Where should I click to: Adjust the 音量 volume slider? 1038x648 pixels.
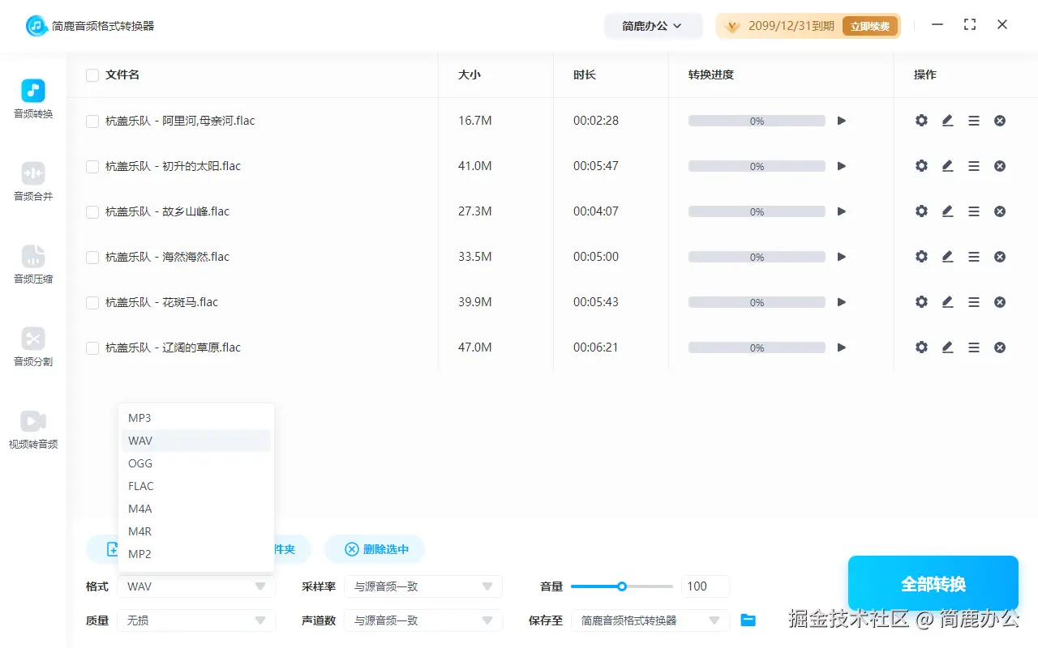pyautogui.click(x=622, y=586)
